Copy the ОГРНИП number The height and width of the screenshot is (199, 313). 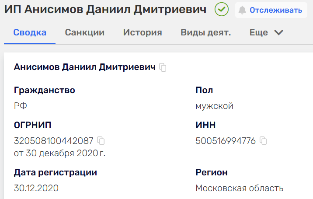point(101,141)
